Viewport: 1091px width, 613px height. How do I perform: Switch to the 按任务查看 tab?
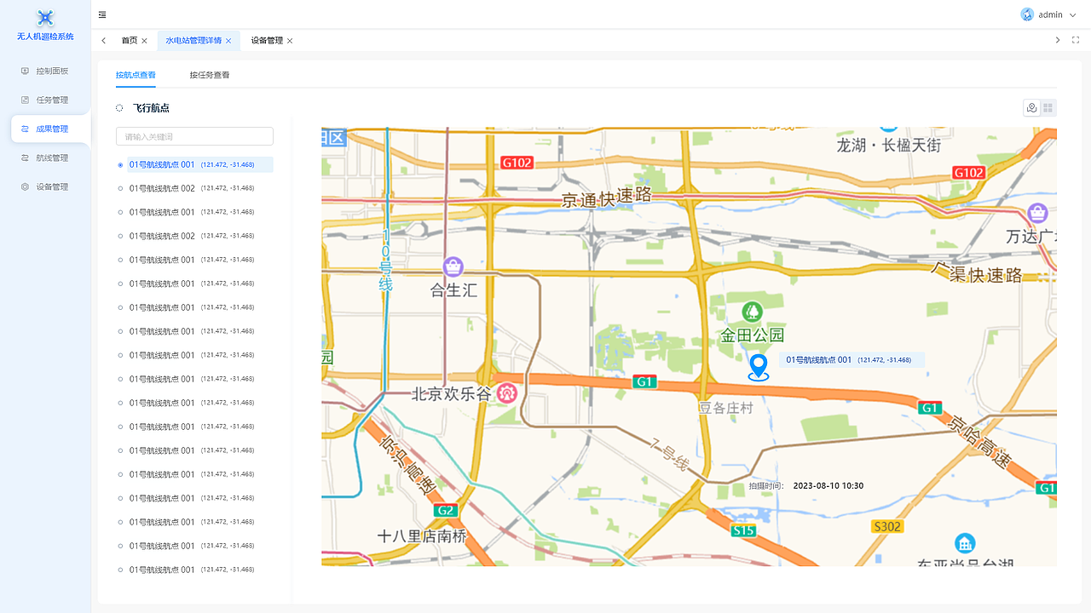point(210,75)
